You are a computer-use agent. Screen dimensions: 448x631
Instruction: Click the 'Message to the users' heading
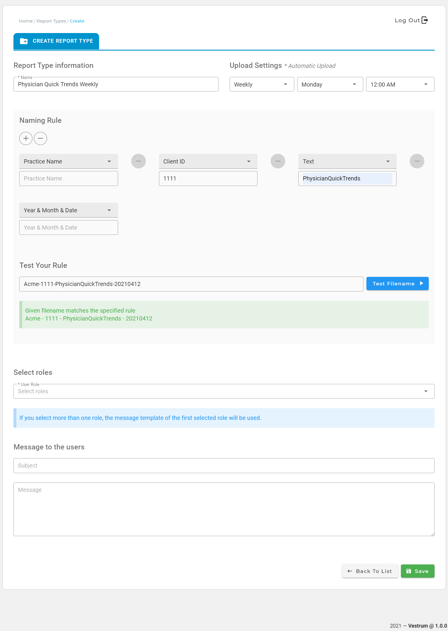click(49, 447)
